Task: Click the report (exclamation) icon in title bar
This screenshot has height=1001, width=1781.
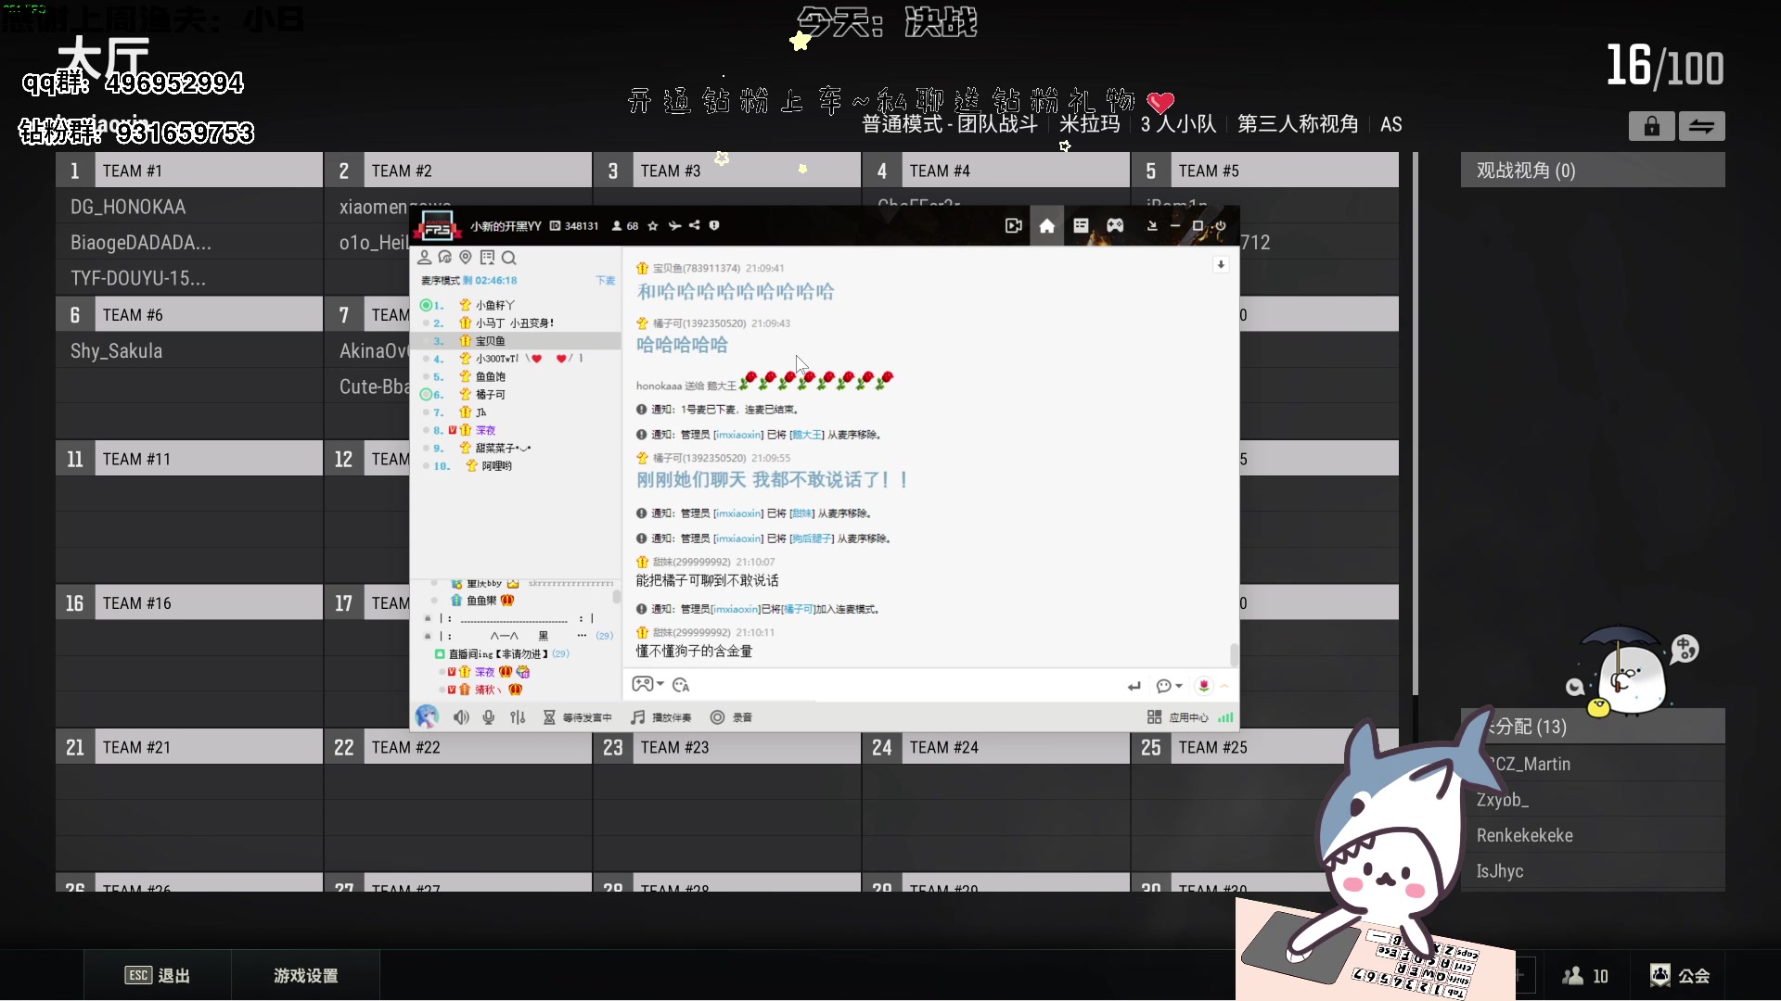Action: pos(714,225)
